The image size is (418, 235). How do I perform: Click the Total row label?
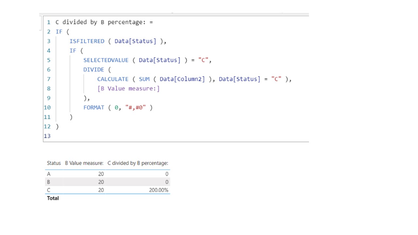(53, 198)
